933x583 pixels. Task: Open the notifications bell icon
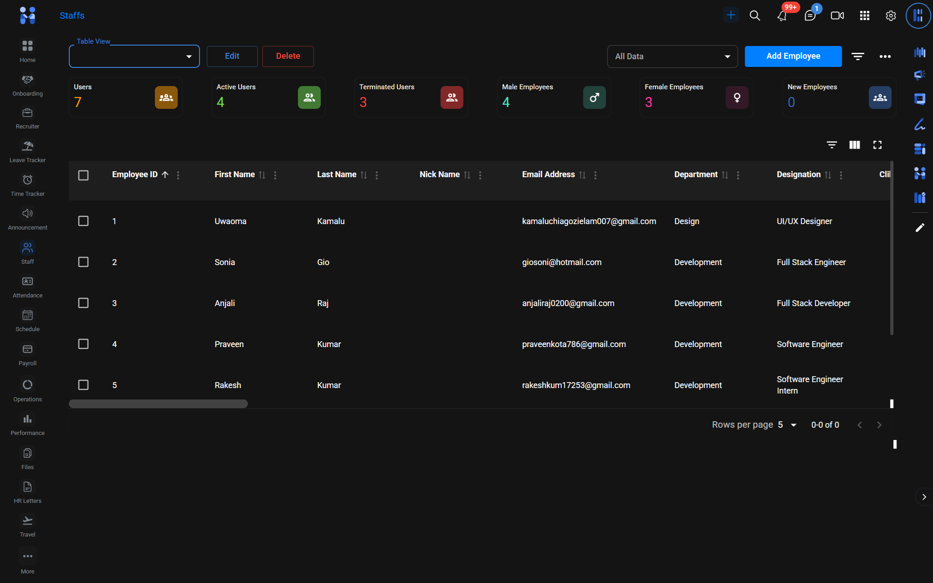click(782, 16)
